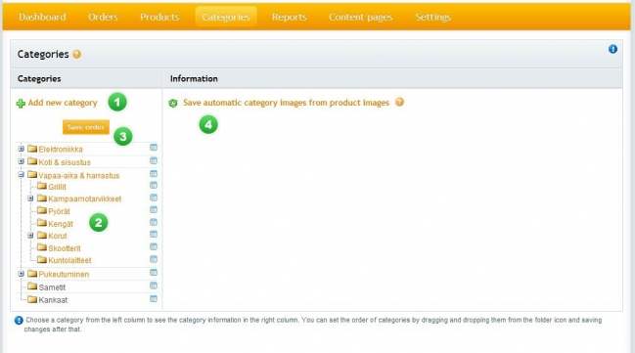The height and width of the screenshot is (353, 635).
Task: Expand the Kampaamotarvikkeet subcategory
Action: pyautogui.click(x=30, y=199)
